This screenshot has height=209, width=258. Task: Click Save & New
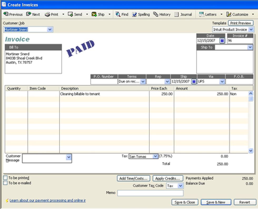(x=216, y=202)
